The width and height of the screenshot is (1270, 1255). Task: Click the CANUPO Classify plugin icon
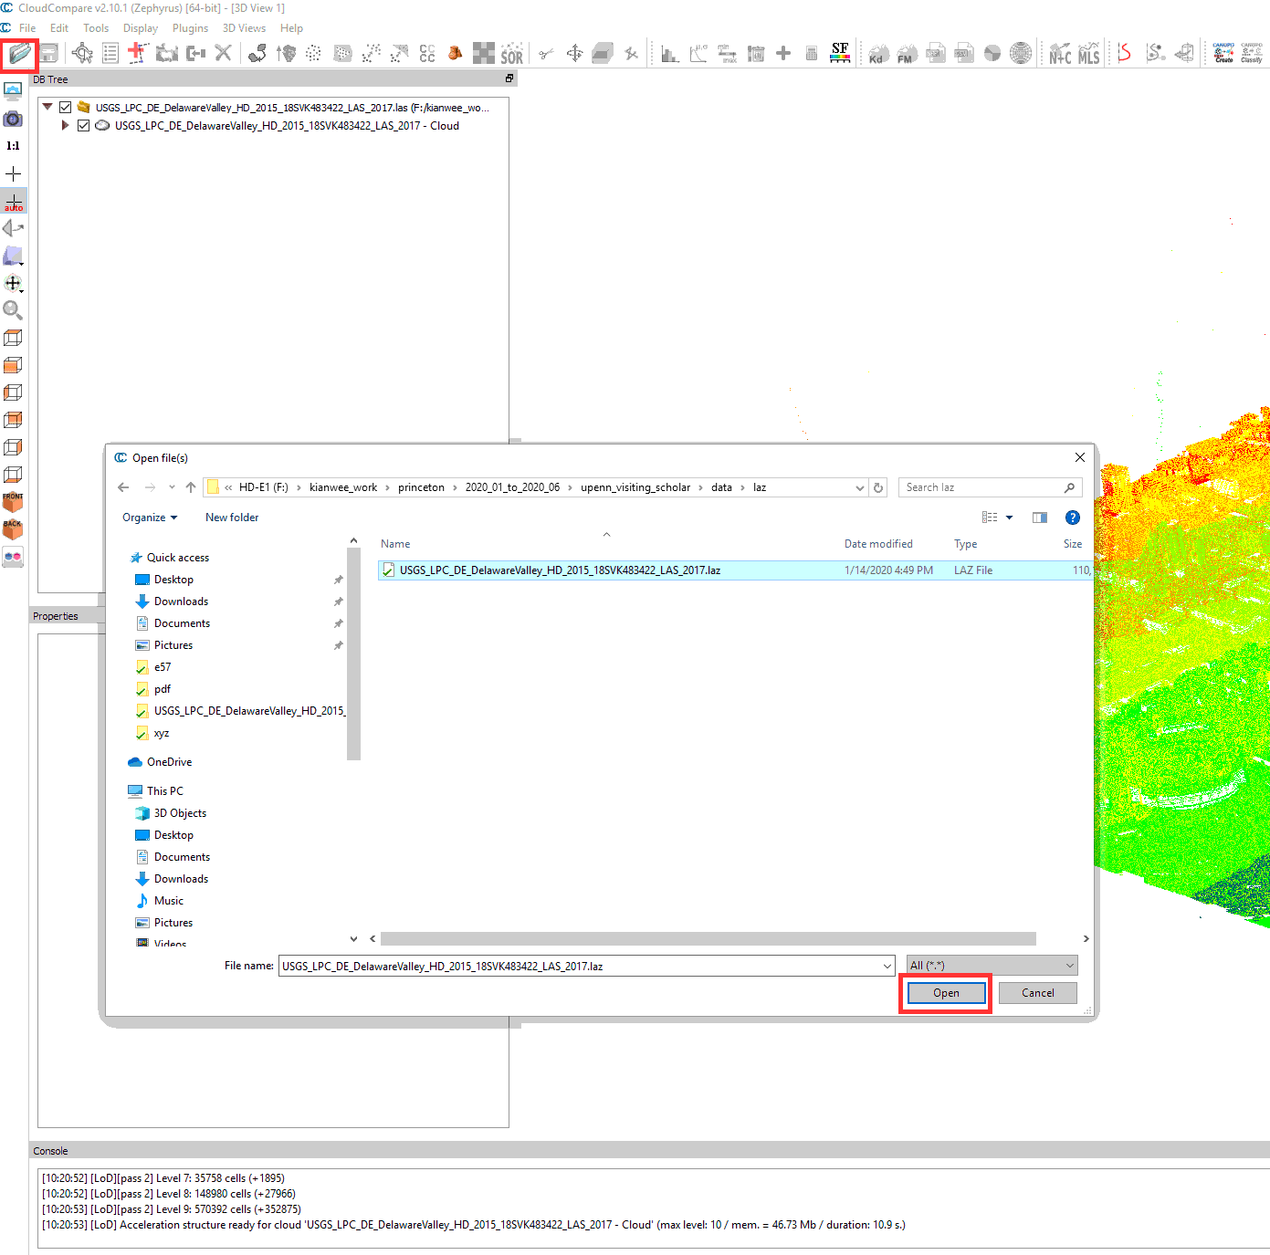pos(1251,53)
